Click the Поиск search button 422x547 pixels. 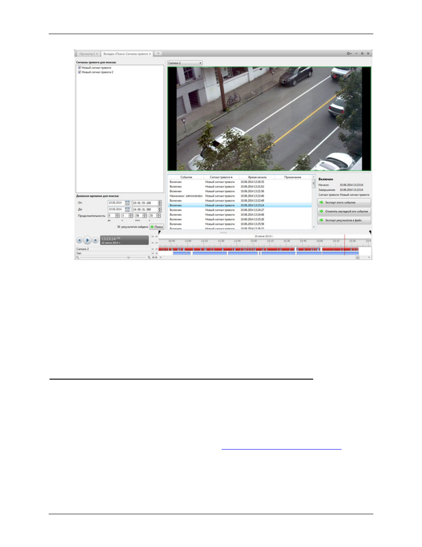pos(157,227)
